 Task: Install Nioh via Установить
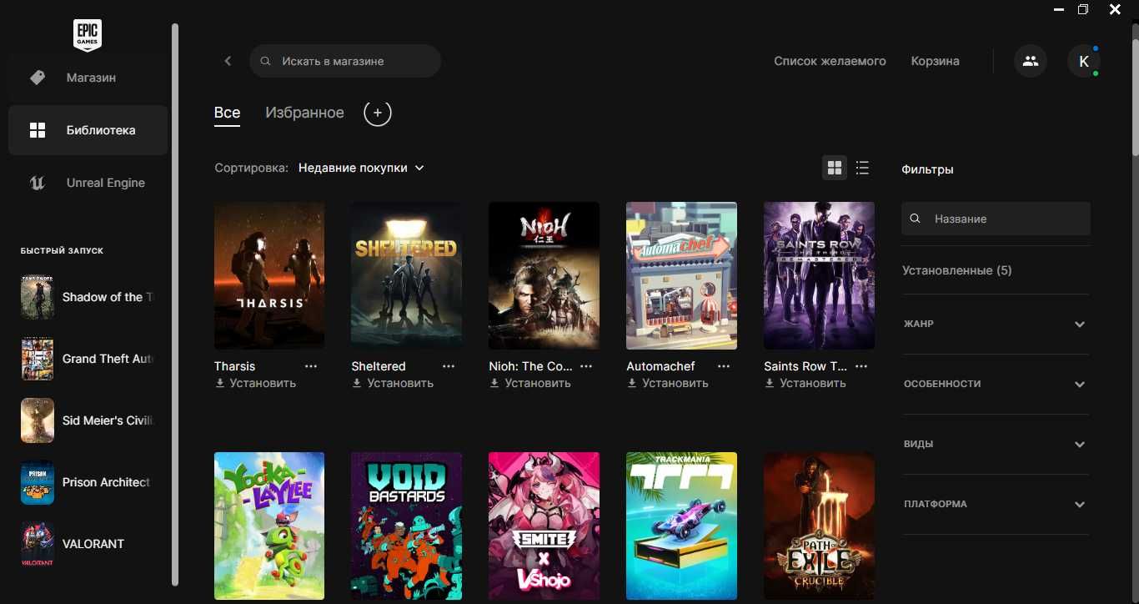coord(530,383)
